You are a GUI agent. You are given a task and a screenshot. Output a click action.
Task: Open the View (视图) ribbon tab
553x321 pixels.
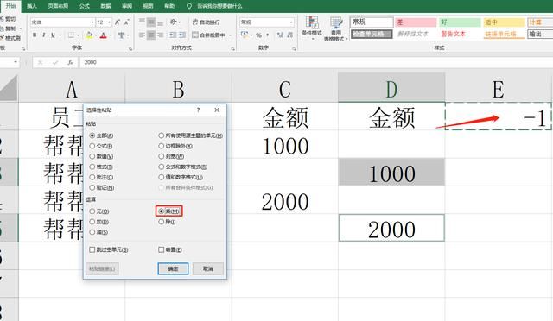(x=148, y=6)
